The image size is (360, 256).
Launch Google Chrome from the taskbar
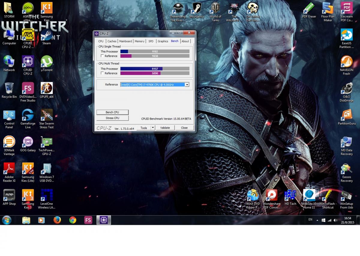(73, 220)
